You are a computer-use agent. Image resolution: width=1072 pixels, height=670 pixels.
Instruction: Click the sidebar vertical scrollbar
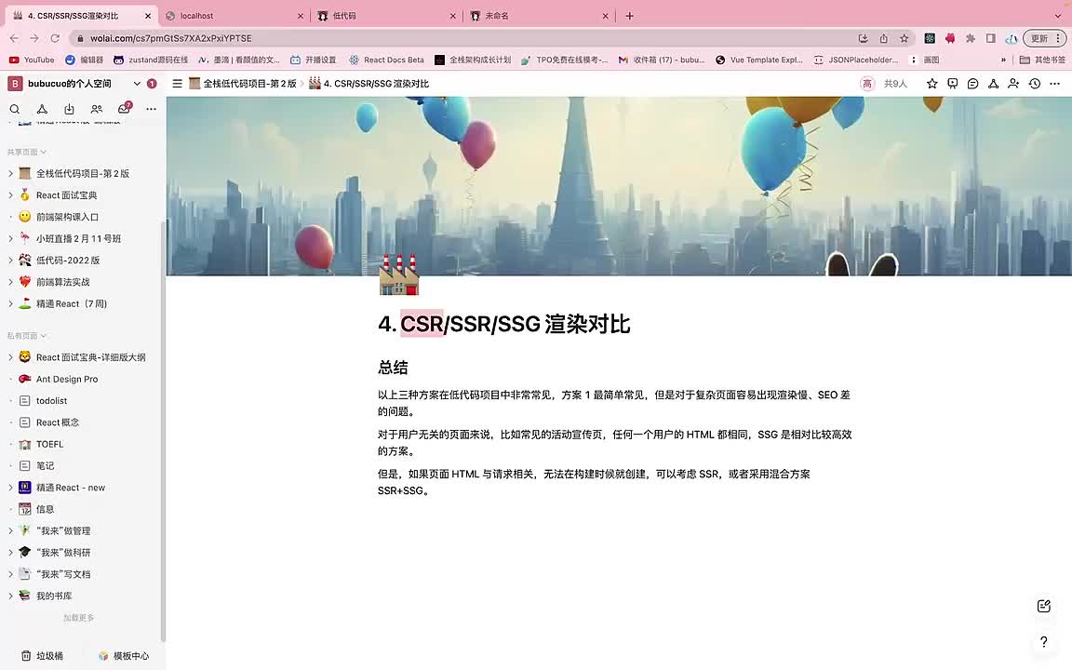[x=163, y=431]
